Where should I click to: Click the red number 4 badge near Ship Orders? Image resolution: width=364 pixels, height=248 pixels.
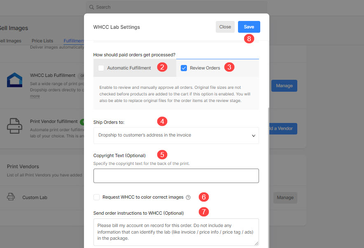pos(163,121)
